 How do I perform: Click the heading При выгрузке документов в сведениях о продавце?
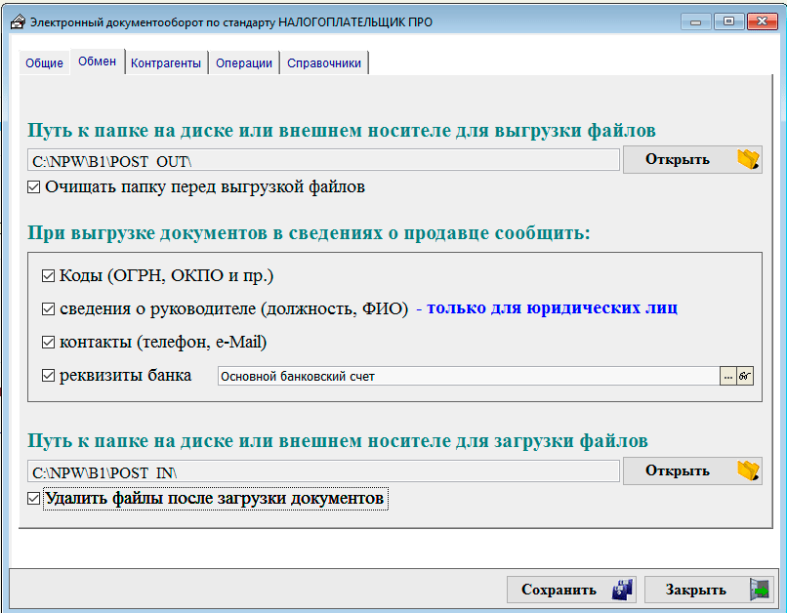click(x=309, y=233)
